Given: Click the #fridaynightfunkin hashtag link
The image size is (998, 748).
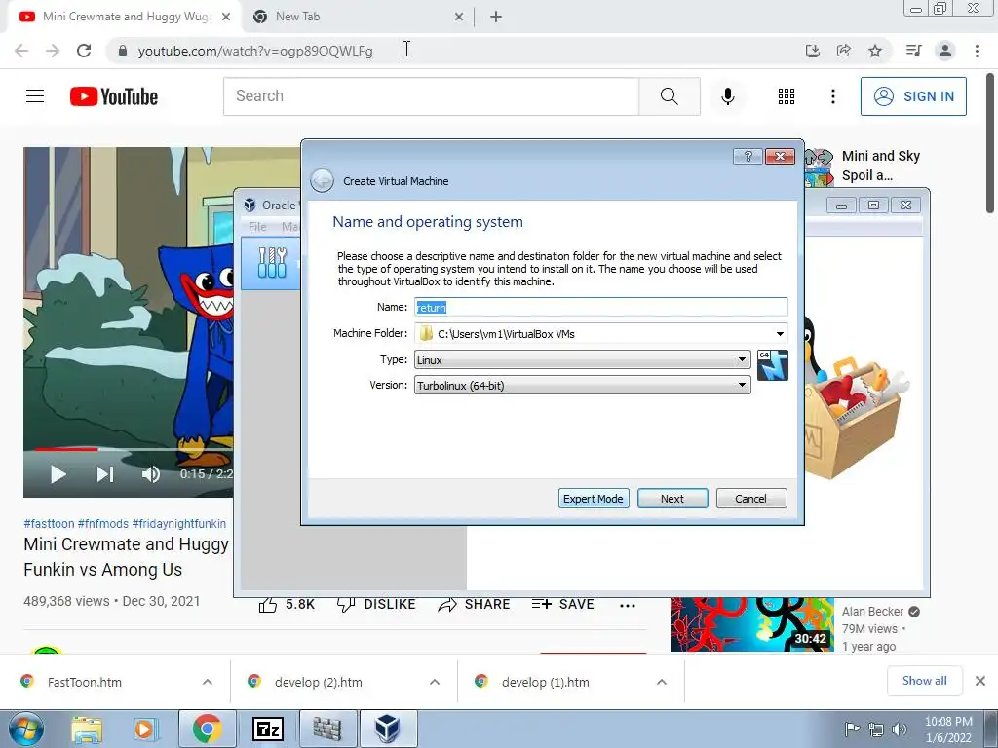Looking at the screenshot, I should pos(179,523).
